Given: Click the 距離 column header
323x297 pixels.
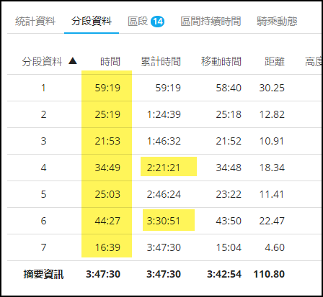Looking at the screenshot, I should [x=275, y=62].
